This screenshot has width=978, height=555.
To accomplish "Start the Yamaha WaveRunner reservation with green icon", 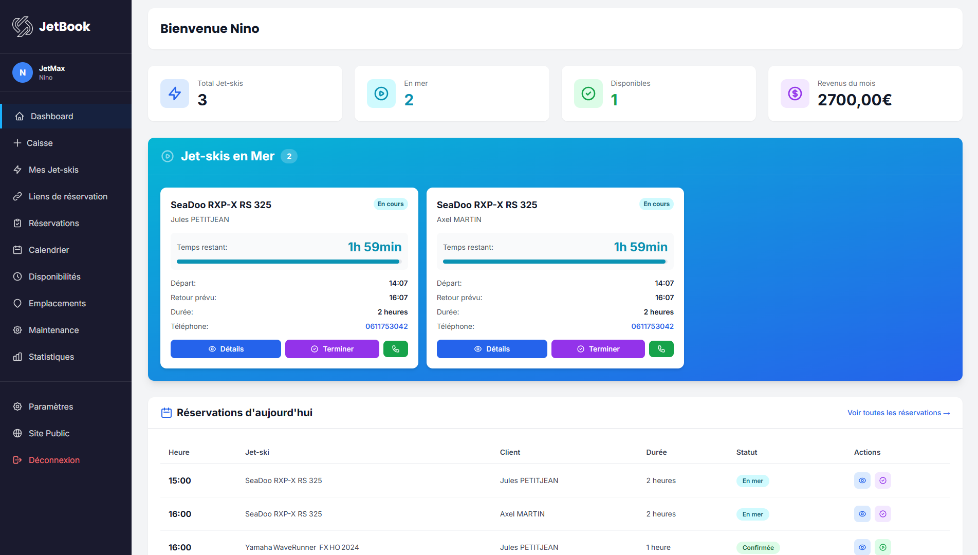I will (882, 547).
